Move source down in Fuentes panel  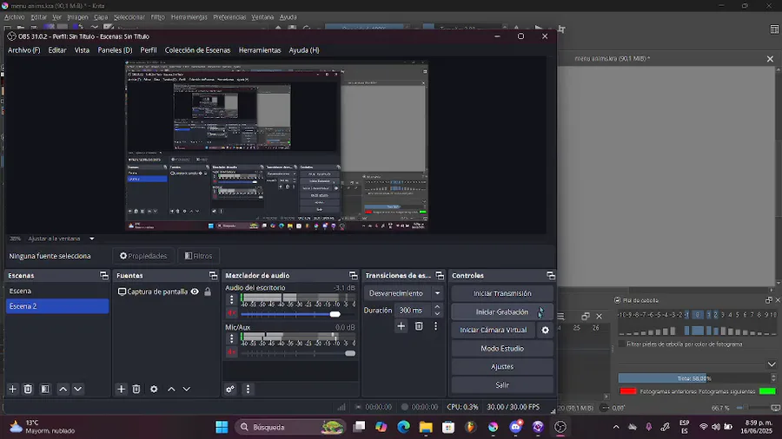coord(186,390)
